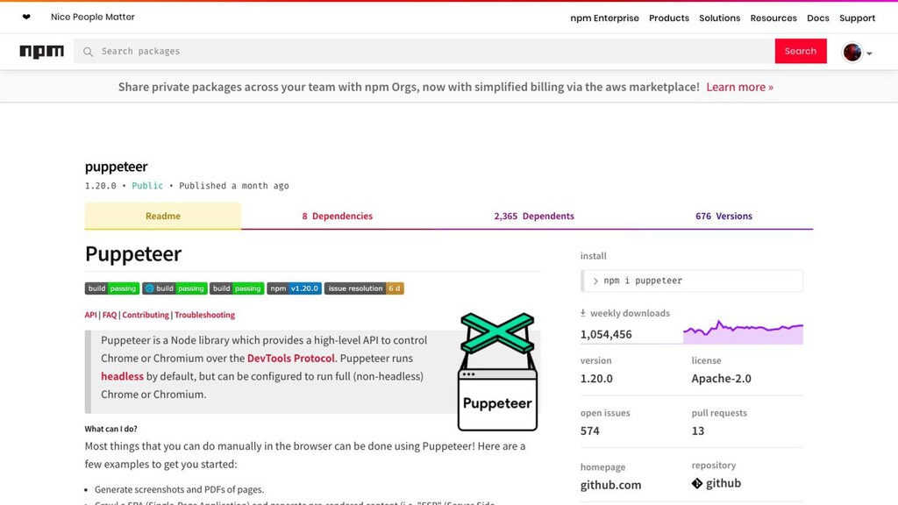
Task: Open the user avatar menu
Action: (x=856, y=52)
